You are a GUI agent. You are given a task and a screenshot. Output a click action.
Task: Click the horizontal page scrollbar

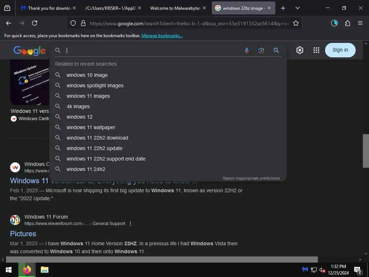pos(162,259)
